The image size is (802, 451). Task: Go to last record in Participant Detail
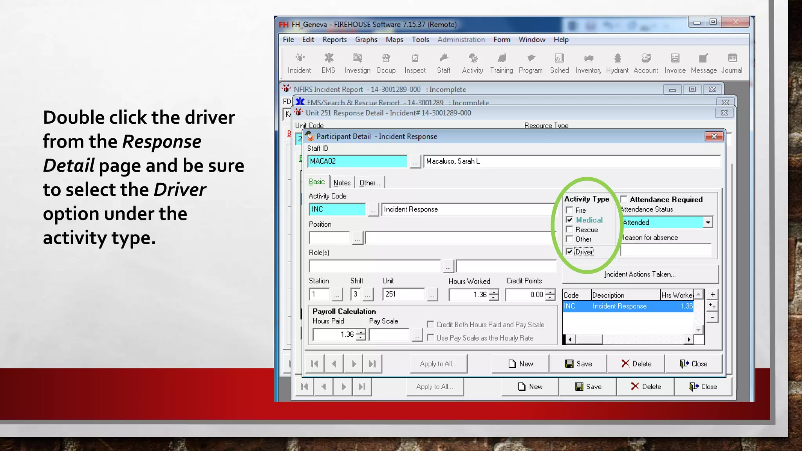[x=372, y=364]
